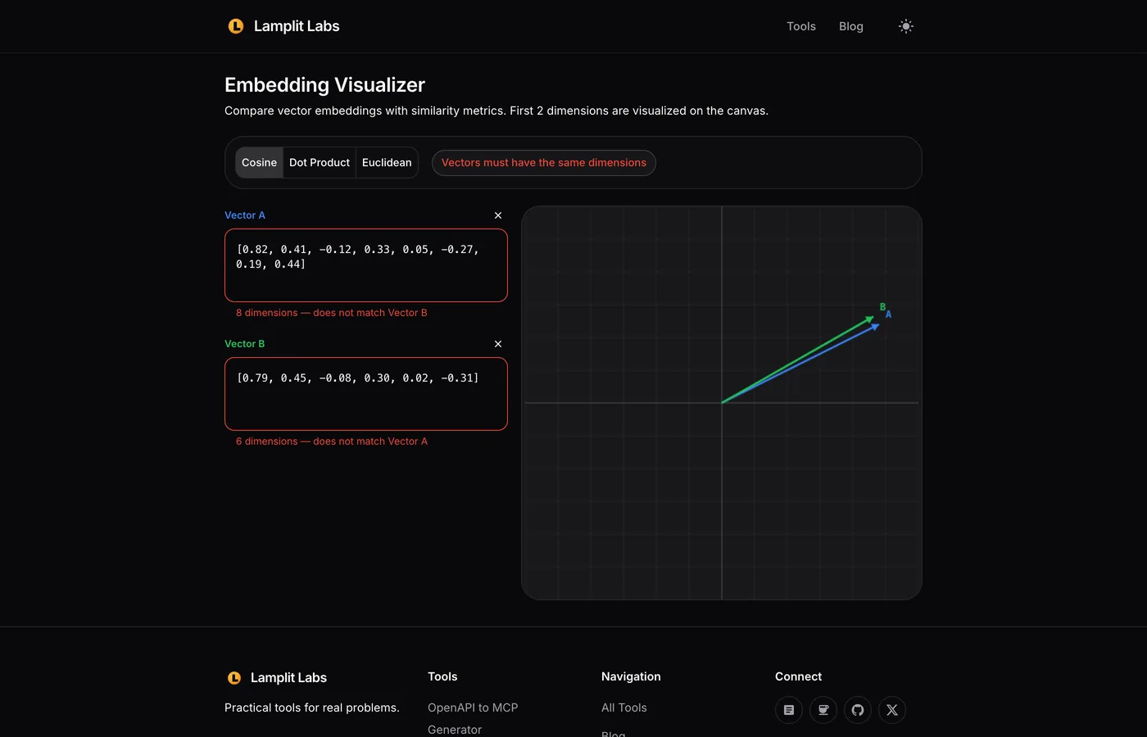
Task: Switch to Euclidean metric
Action: click(x=387, y=163)
